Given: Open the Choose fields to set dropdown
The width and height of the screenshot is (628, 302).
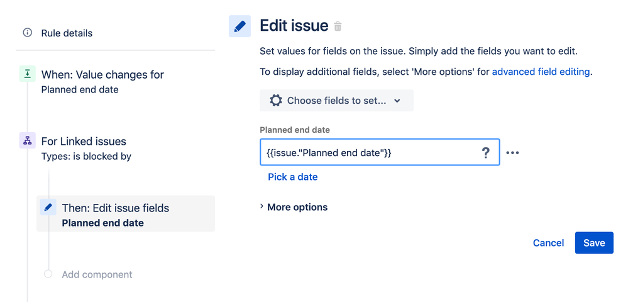Looking at the screenshot, I should (x=336, y=101).
